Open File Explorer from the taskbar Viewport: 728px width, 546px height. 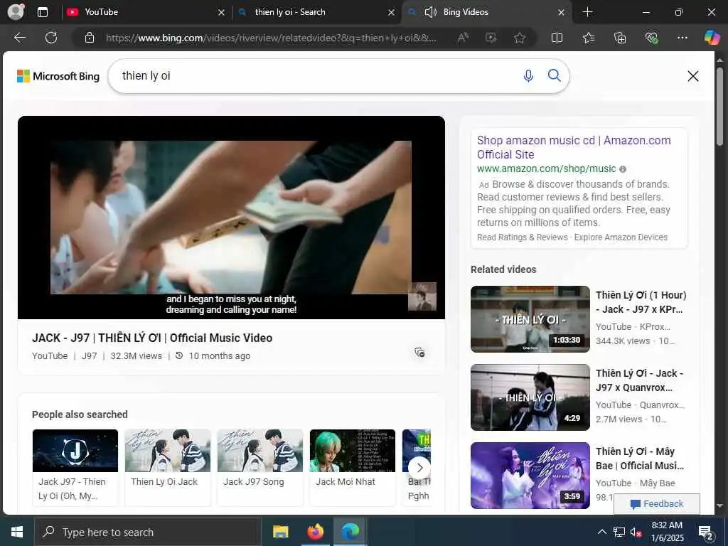280,532
